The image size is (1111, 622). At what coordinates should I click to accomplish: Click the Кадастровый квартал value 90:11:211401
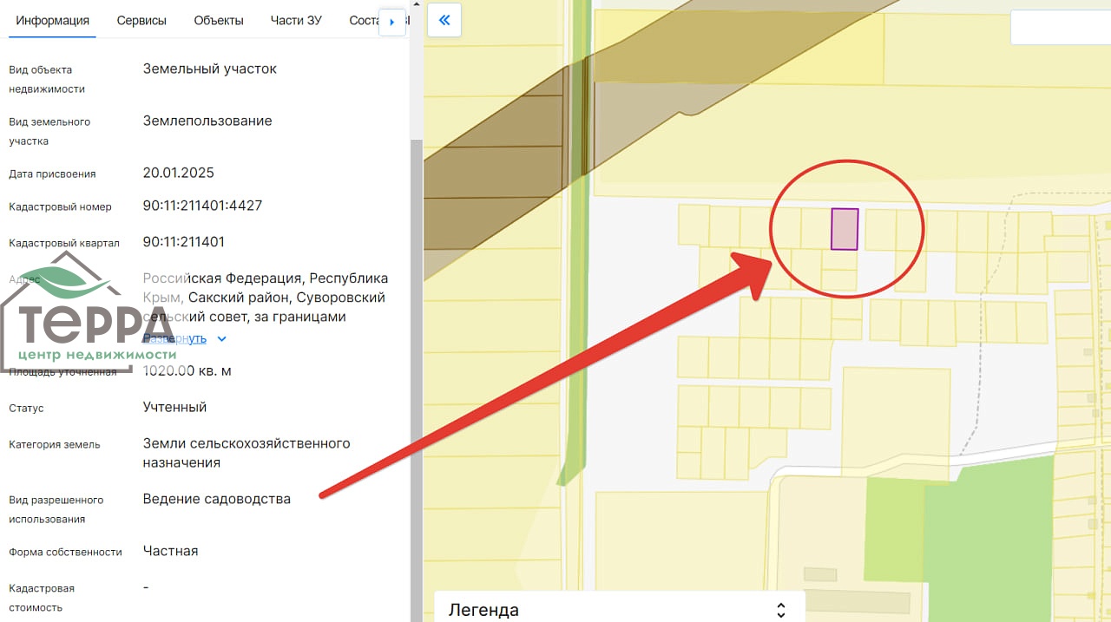coord(183,241)
